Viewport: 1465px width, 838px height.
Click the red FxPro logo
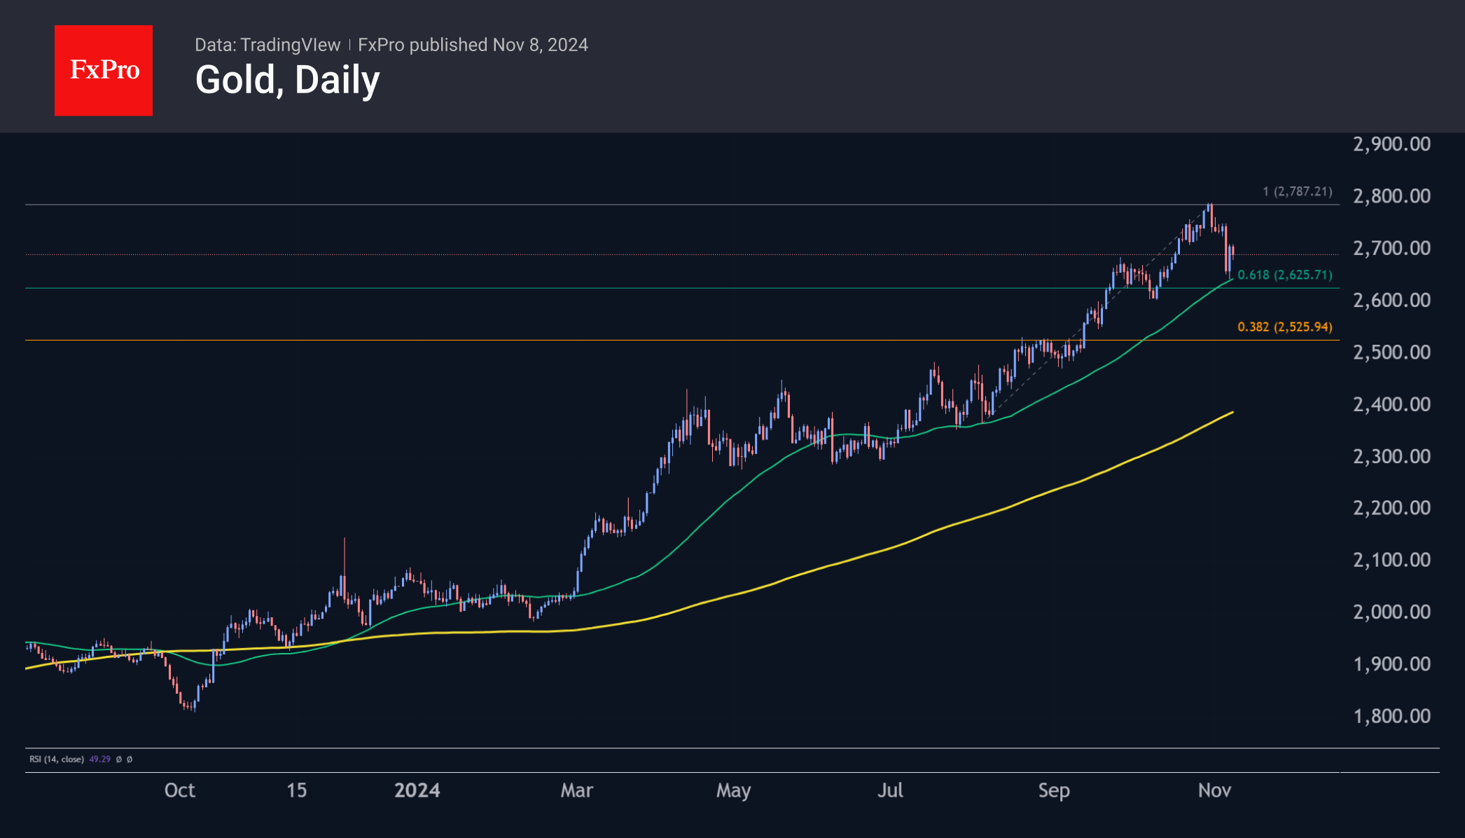(x=104, y=71)
